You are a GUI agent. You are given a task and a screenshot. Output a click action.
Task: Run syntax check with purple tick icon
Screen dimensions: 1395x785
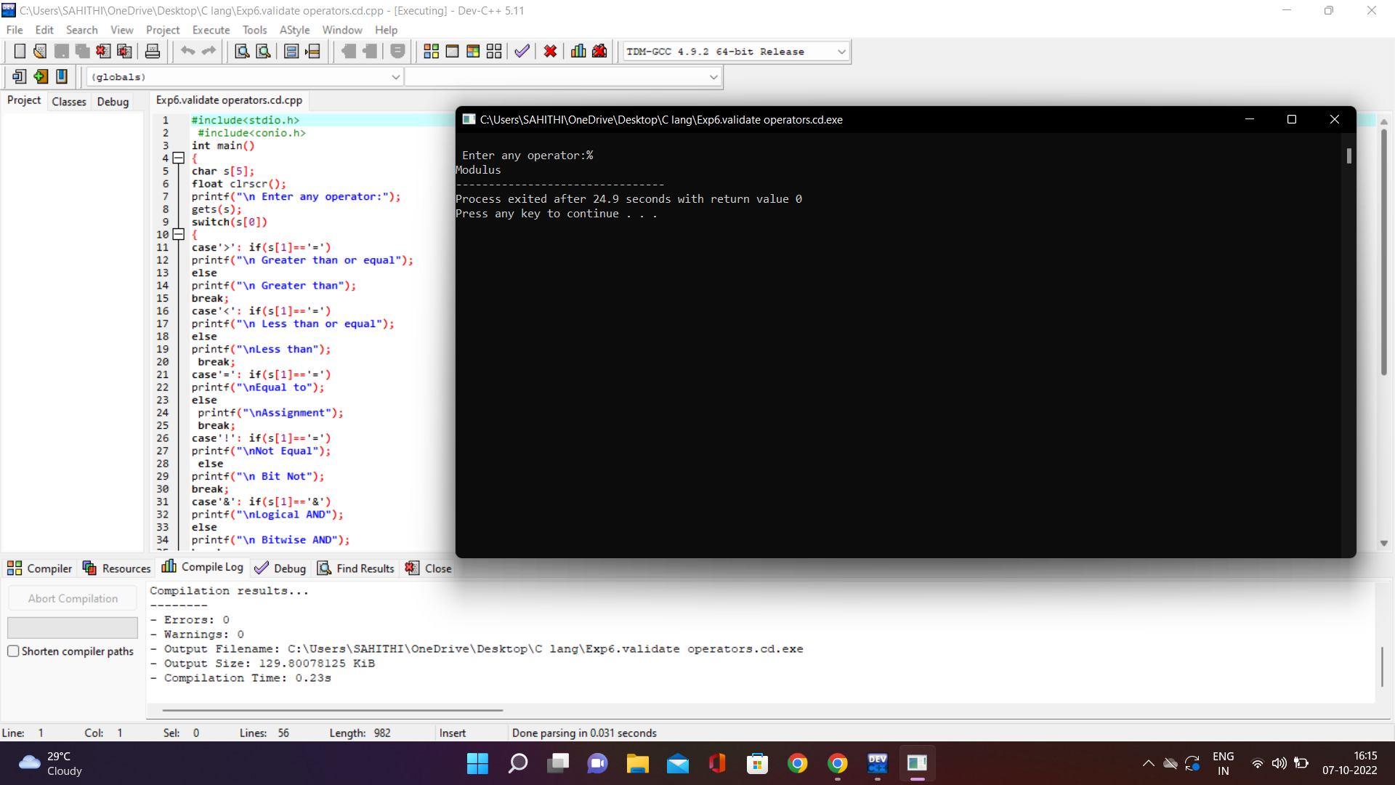click(x=521, y=51)
